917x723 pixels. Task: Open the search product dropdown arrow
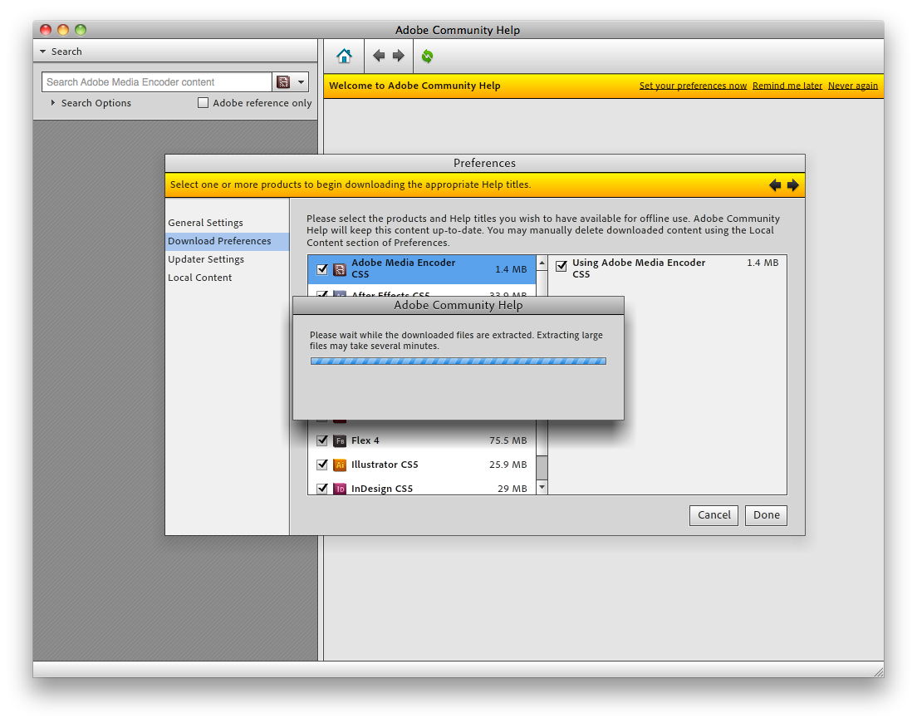301,82
